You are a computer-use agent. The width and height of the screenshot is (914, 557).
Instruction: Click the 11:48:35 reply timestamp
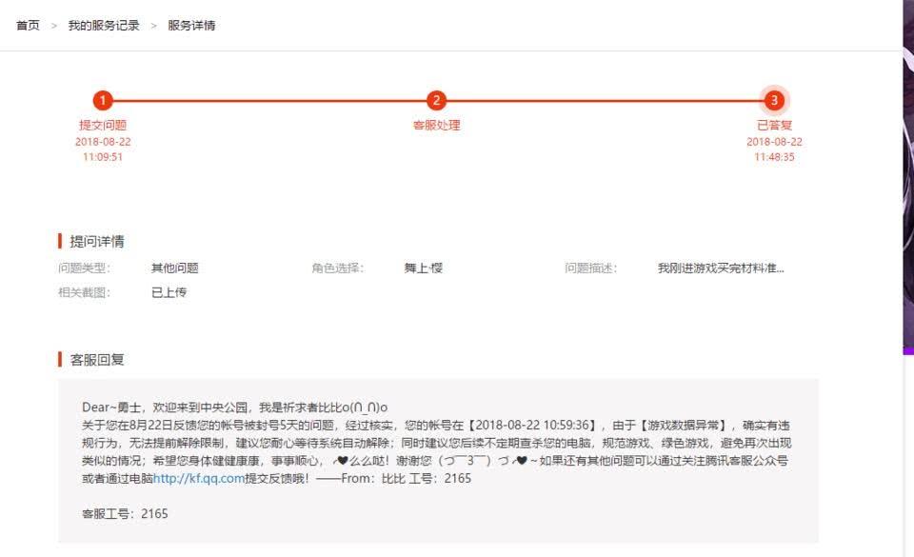(774, 157)
